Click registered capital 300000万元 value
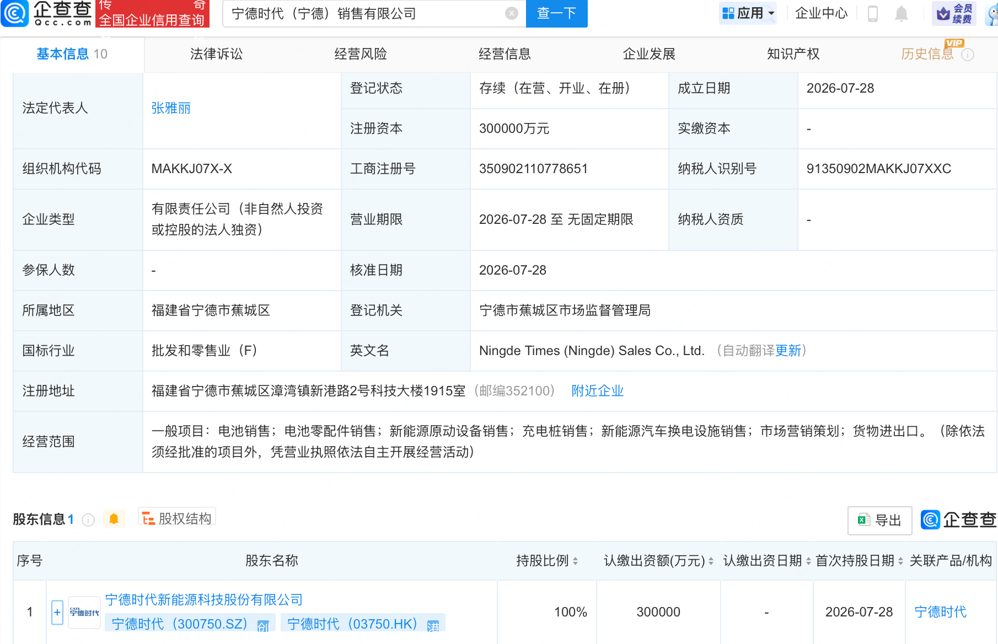 (x=514, y=128)
